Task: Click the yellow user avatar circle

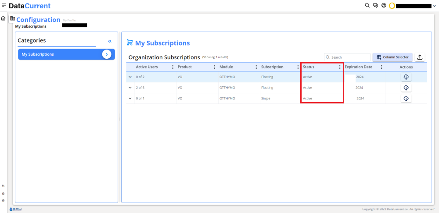Action: click(392, 6)
